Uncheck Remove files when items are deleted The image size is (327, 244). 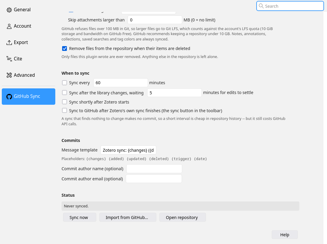click(65, 49)
